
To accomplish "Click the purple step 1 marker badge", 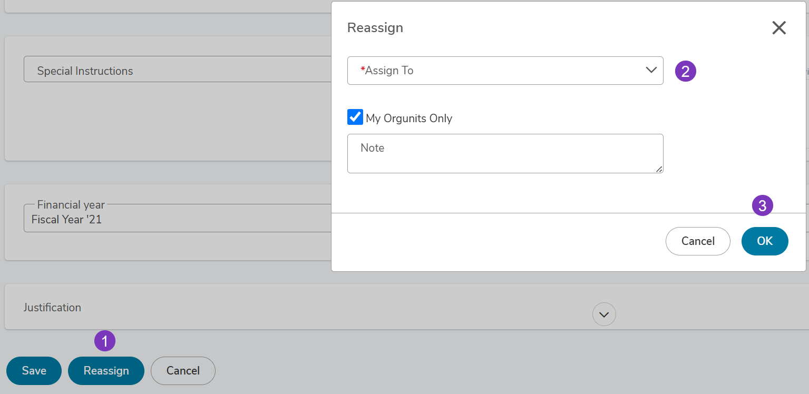I will coord(105,341).
